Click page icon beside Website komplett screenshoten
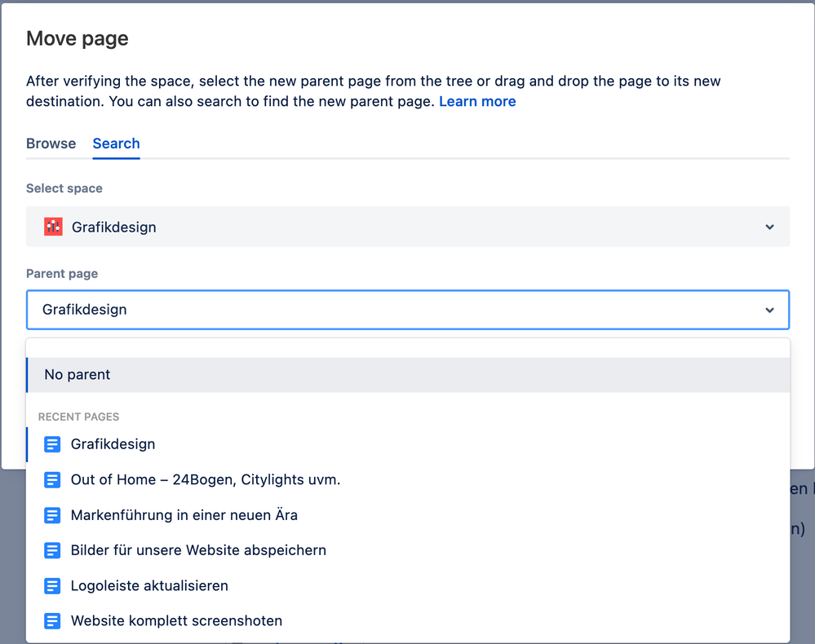This screenshot has width=815, height=644. point(52,620)
